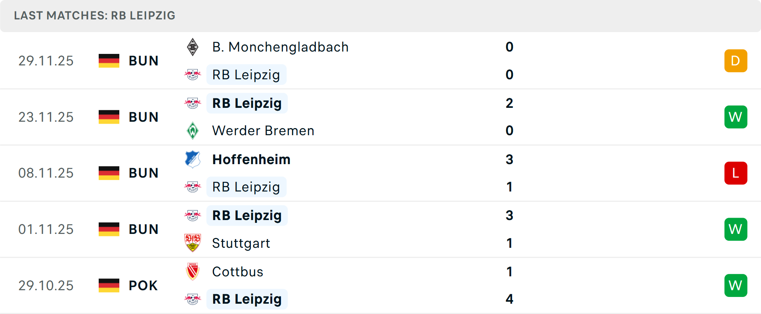
Task: Toggle the green W badge for the Cottbus match
Action: (x=736, y=285)
